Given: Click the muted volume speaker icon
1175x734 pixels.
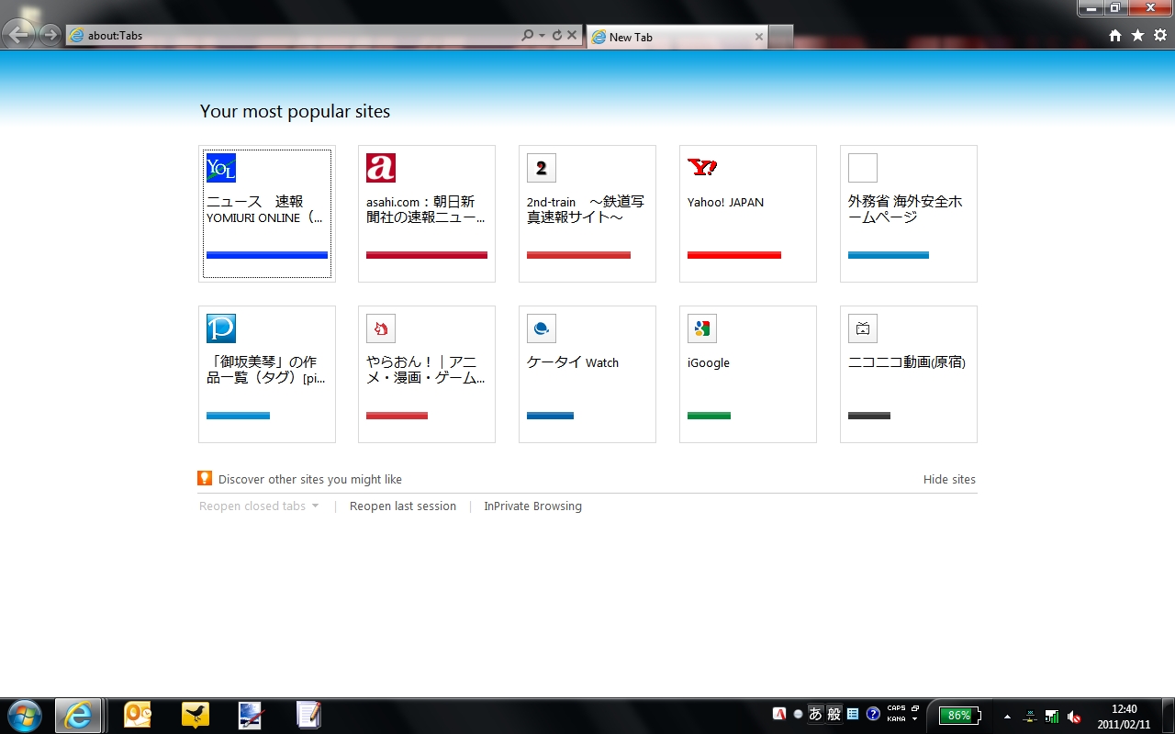Looking at the screenshot, I should coord(1074,716).
